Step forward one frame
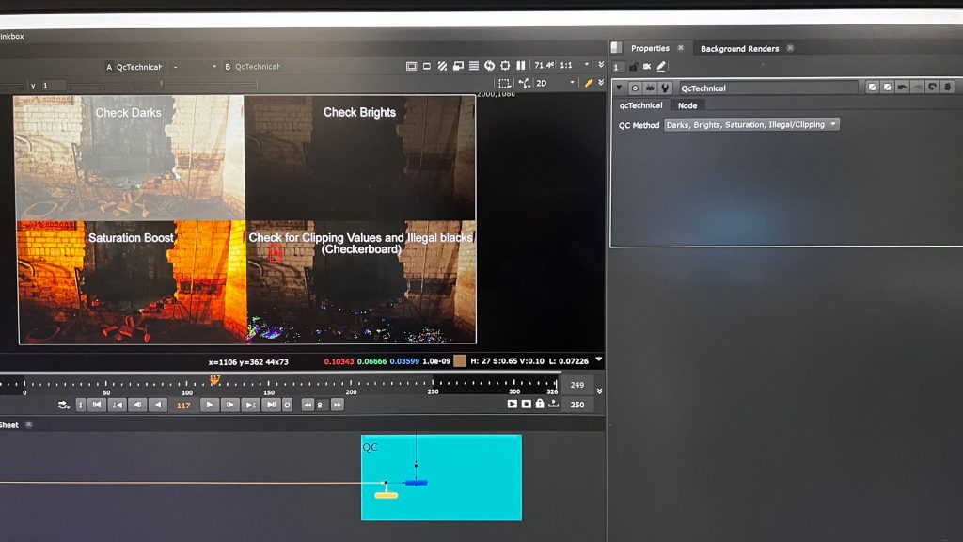963x542 pixels. [229, 405]
